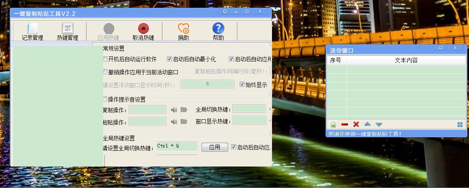The image size is (469, 188).
Task: Enable 开机后自动运行软件 checkbox
Action: coord(105,59)
